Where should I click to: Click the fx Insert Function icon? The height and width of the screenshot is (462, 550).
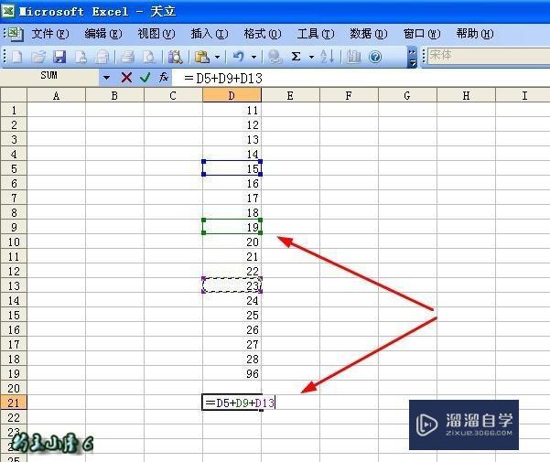164,77
